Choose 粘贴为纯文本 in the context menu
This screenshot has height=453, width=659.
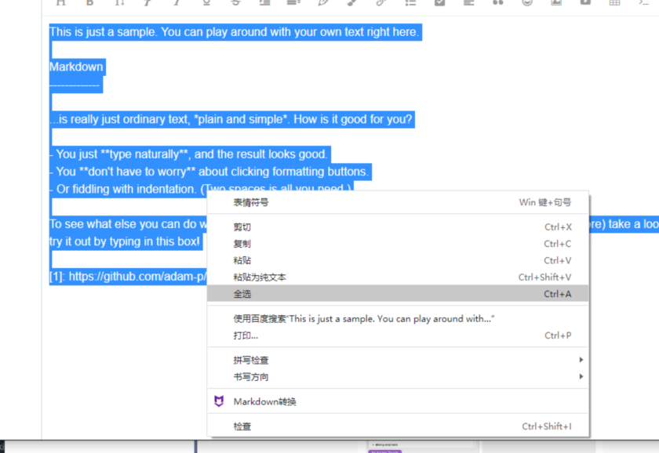[260, 277]
